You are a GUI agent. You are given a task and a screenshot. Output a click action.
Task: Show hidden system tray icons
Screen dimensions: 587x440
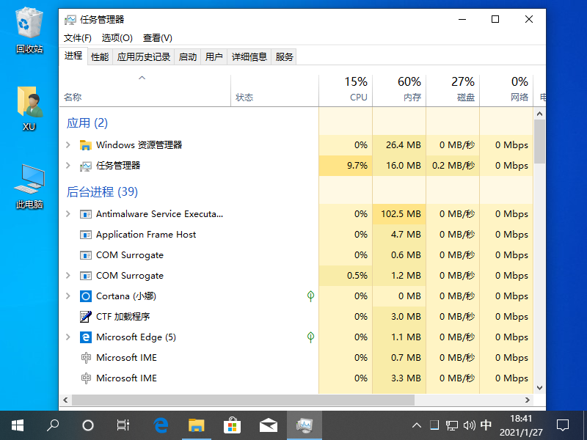tap(417, 425)
